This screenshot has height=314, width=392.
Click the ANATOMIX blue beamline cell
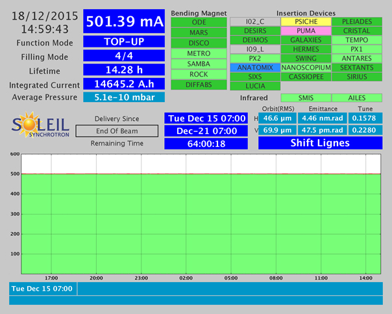coord(254,67)
